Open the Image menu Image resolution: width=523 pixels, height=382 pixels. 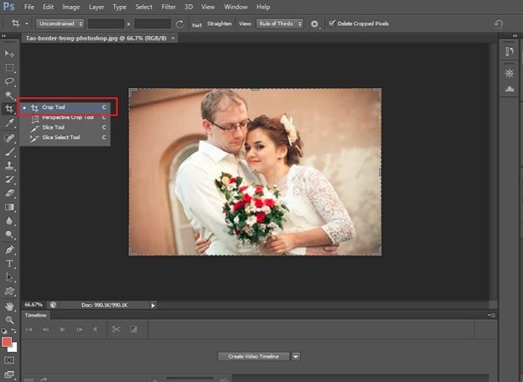(71, 7)
